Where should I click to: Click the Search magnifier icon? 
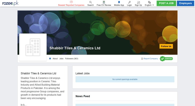tap(91, 2)
